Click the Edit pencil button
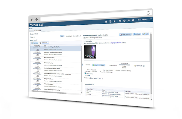182x119 pixels. click(146, 34)
